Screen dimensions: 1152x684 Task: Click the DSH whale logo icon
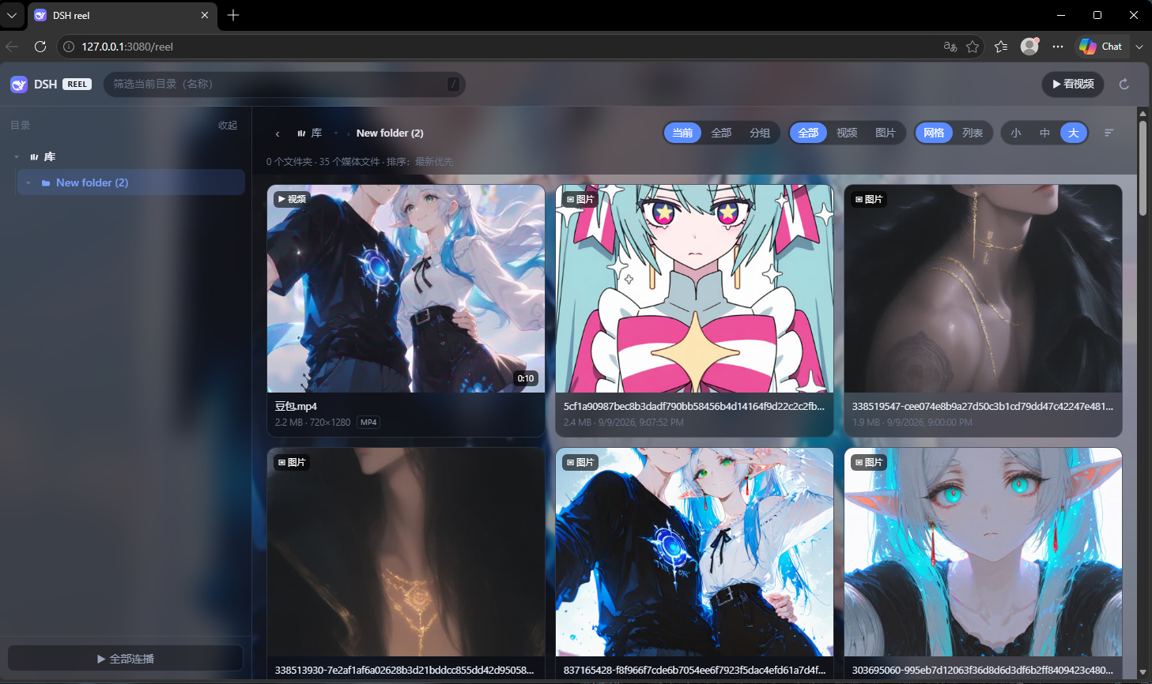pyautogui.click(x=19, y=85)
